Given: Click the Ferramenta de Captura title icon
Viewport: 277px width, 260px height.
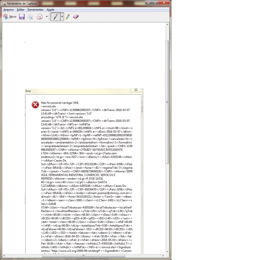Looking at the screenshot, I should (x=4, y=3).
